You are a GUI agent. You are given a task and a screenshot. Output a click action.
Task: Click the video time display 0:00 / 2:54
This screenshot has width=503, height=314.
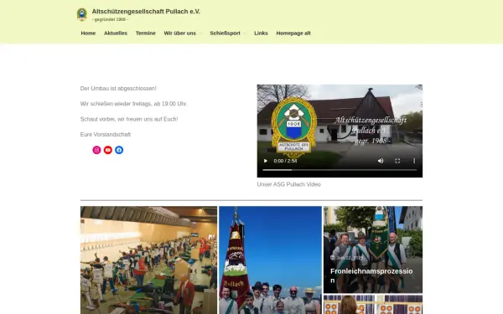pos(285,161)
